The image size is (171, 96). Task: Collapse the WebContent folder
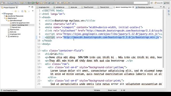click(5, 18)
